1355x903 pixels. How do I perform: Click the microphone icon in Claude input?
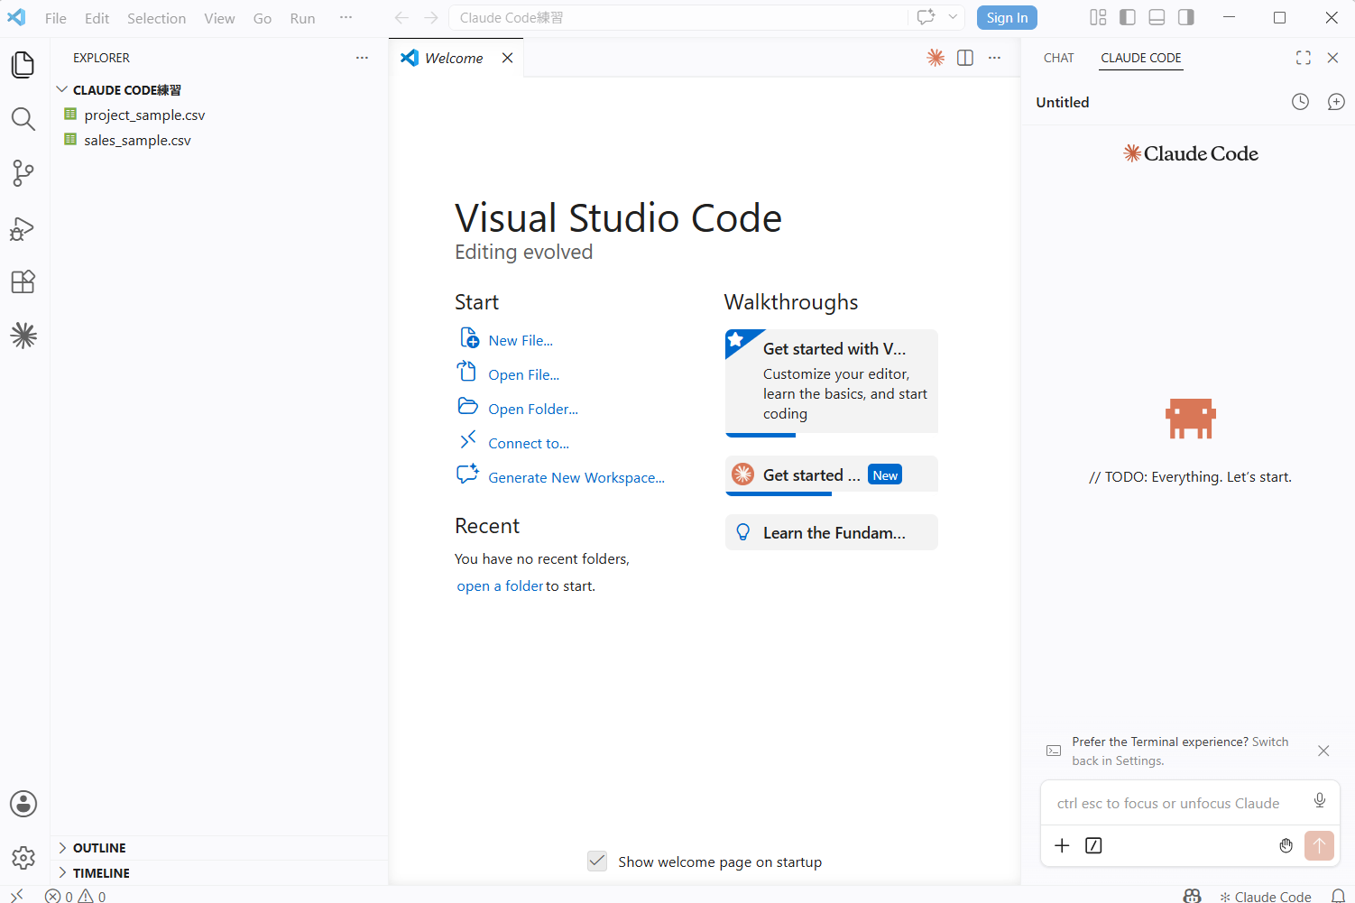pos(1320,800)
